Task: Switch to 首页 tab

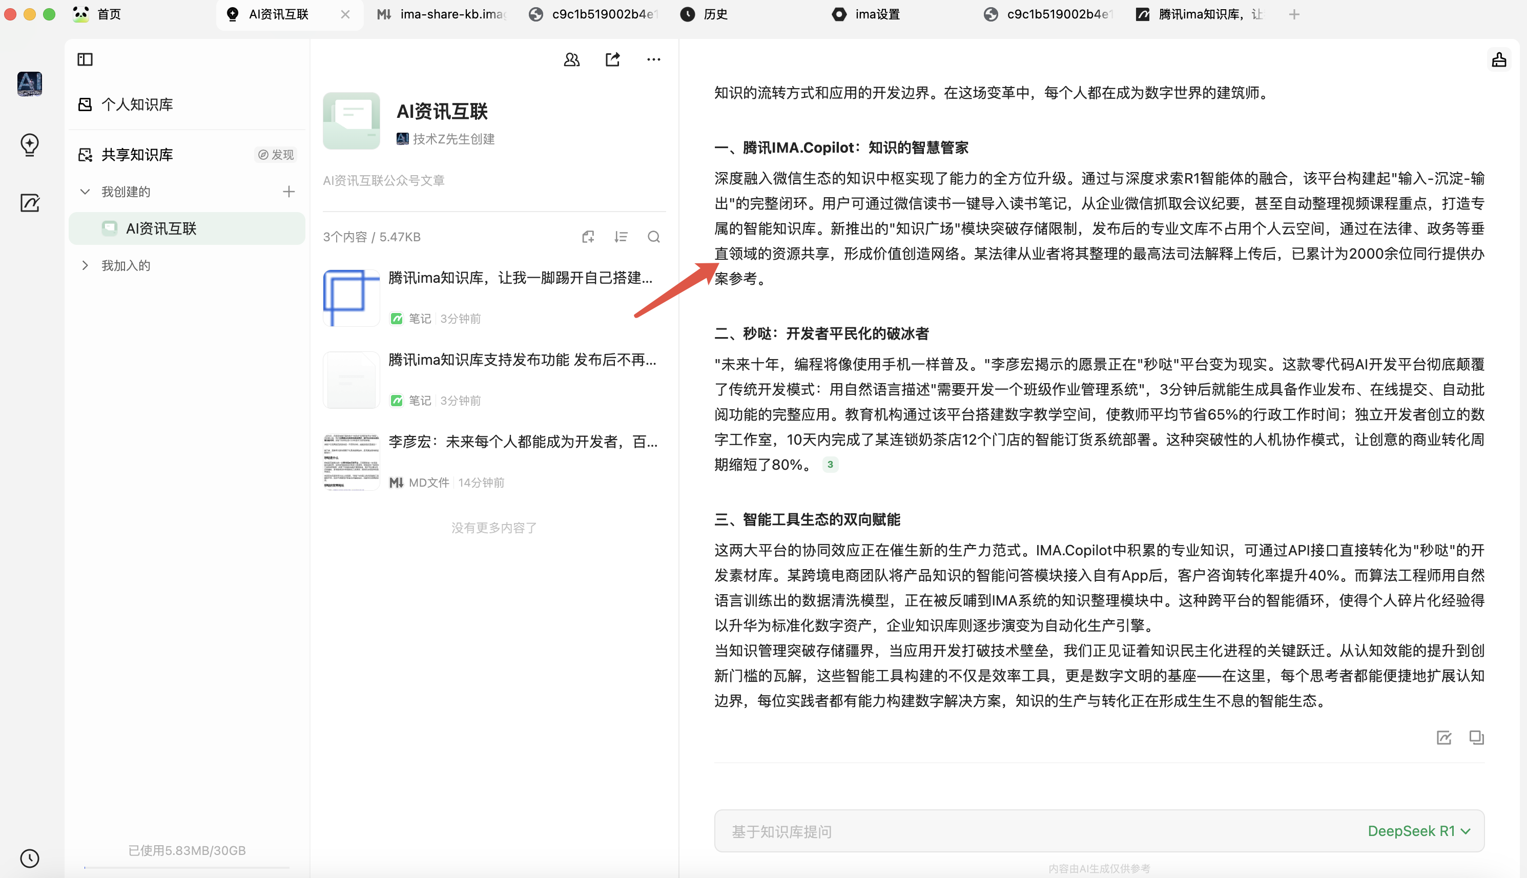Action: click(x=97, y=14)
